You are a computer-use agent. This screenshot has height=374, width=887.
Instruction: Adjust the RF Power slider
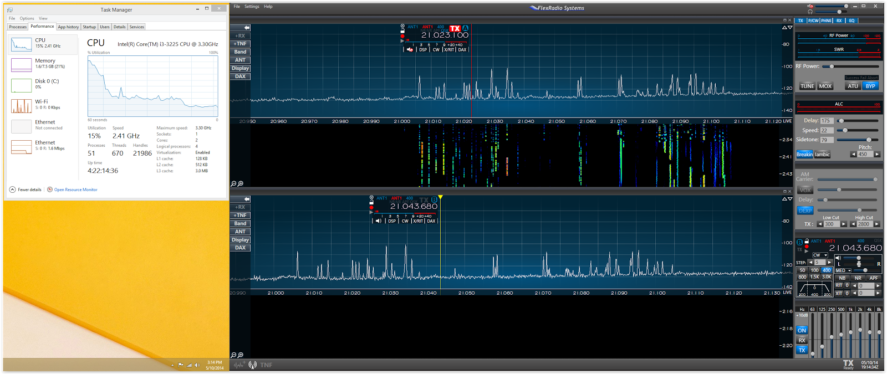850,66
